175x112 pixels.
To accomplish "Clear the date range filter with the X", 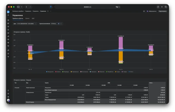I will point(35,23).
